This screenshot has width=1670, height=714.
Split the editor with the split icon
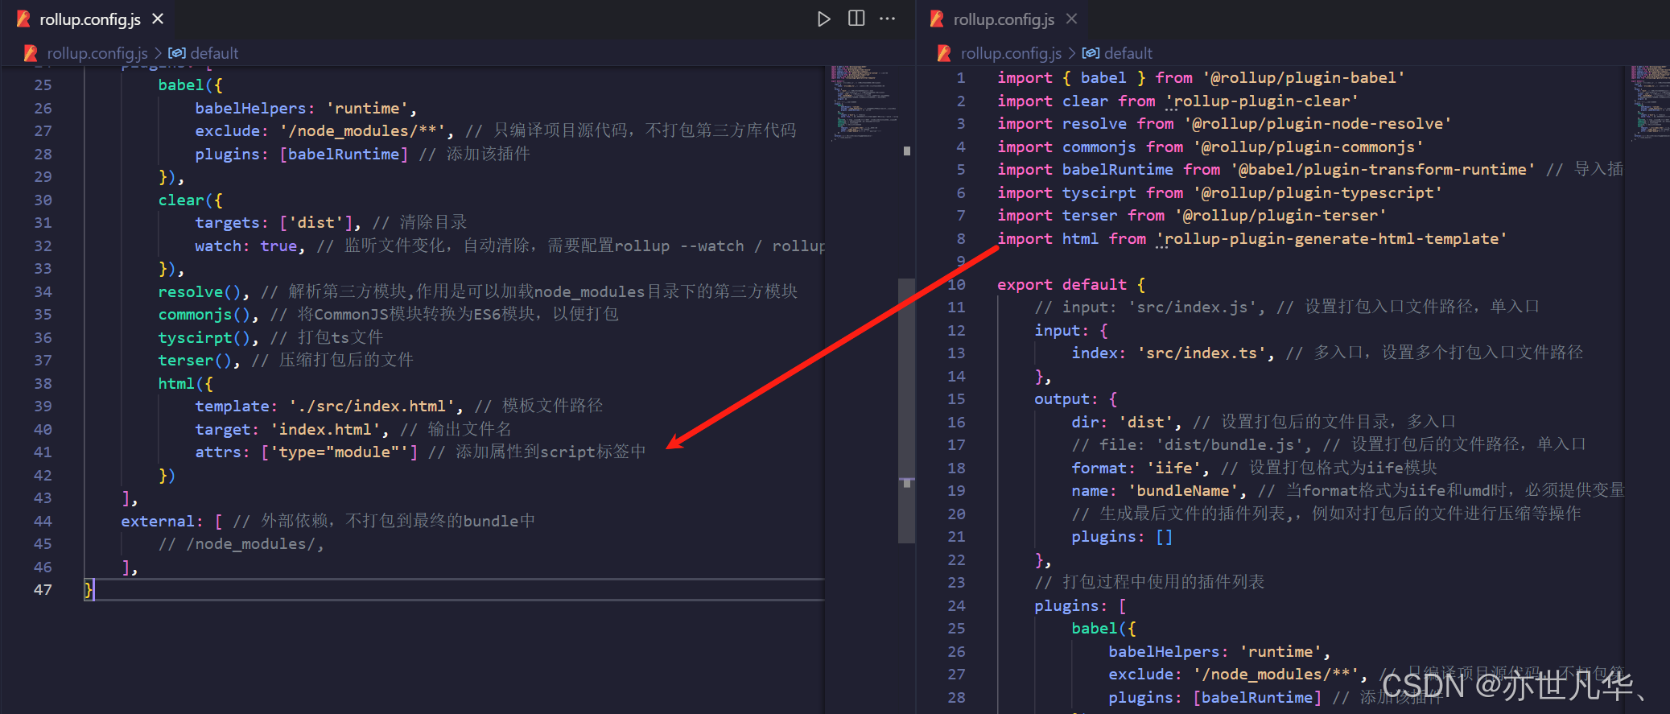tap(856, 19)
